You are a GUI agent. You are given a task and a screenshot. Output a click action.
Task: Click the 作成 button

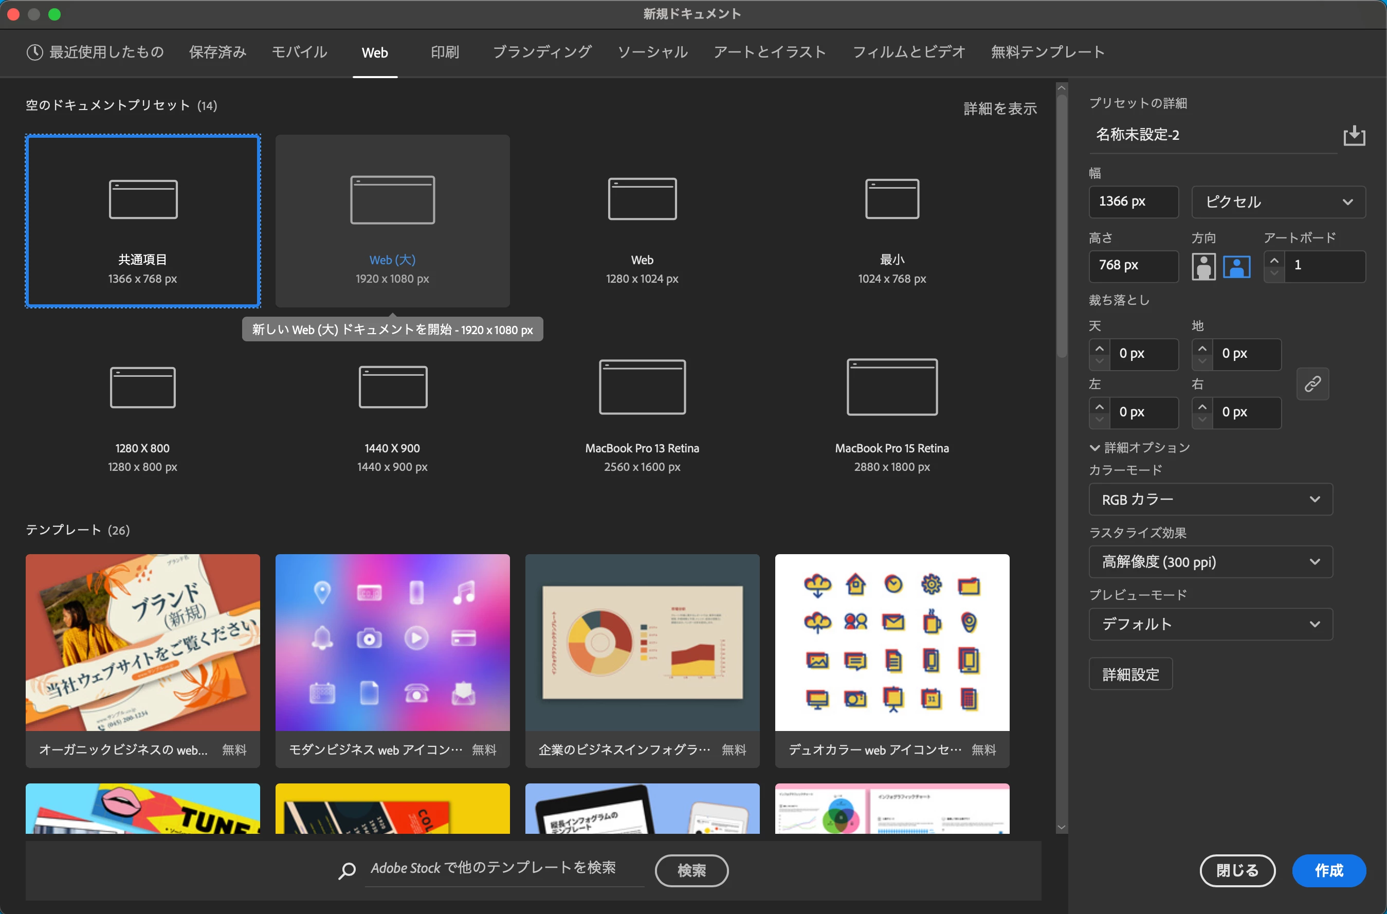tap(1328, 870)
